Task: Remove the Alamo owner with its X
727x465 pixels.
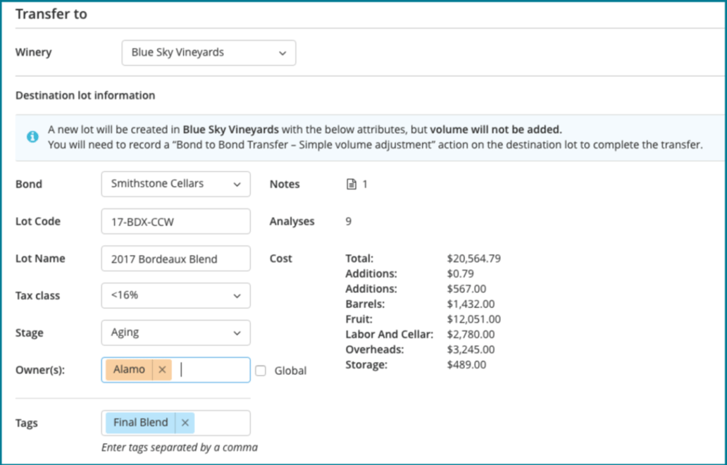Action: 162,370
